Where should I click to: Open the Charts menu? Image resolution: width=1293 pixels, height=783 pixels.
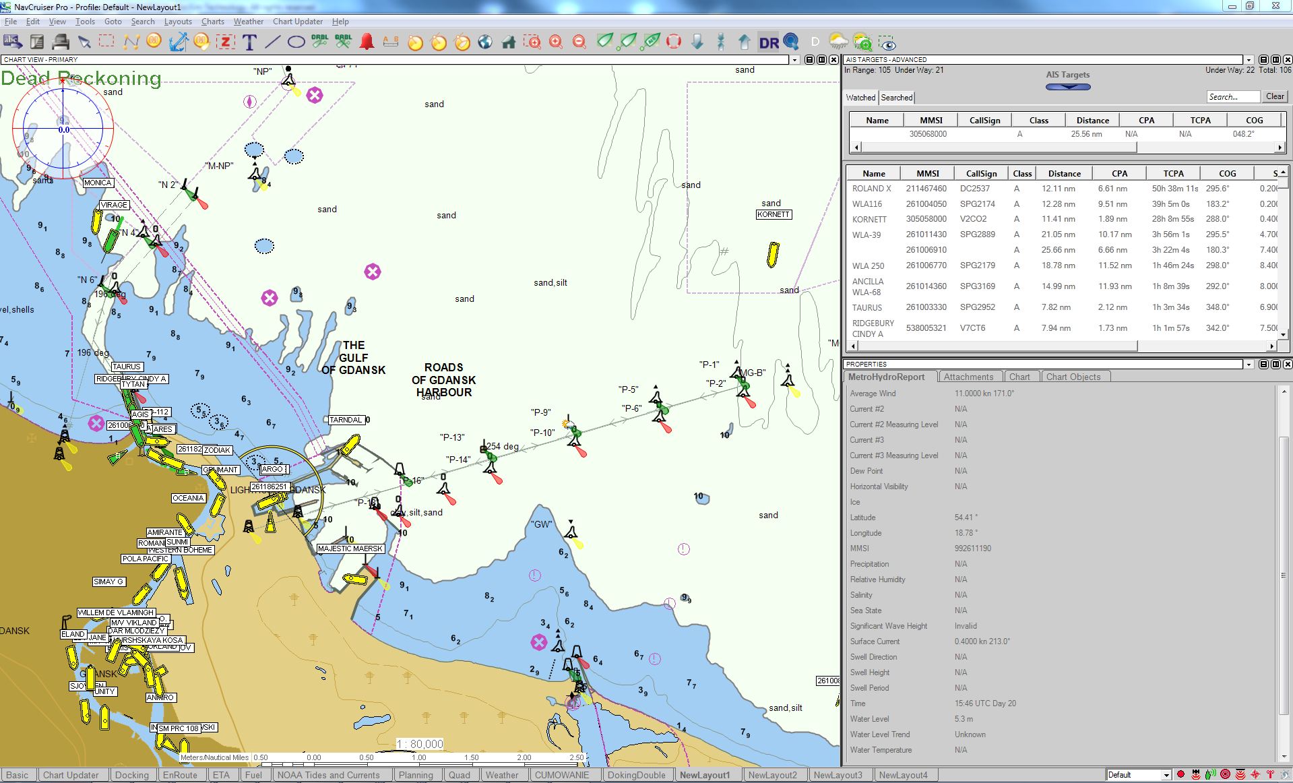[213, 22]
